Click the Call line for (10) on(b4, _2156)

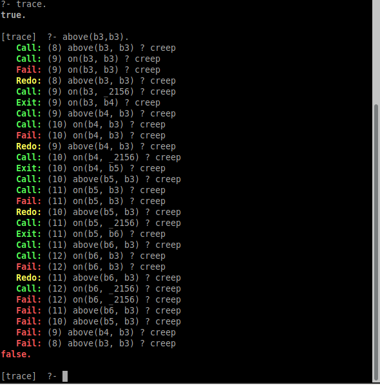(99, 157)
